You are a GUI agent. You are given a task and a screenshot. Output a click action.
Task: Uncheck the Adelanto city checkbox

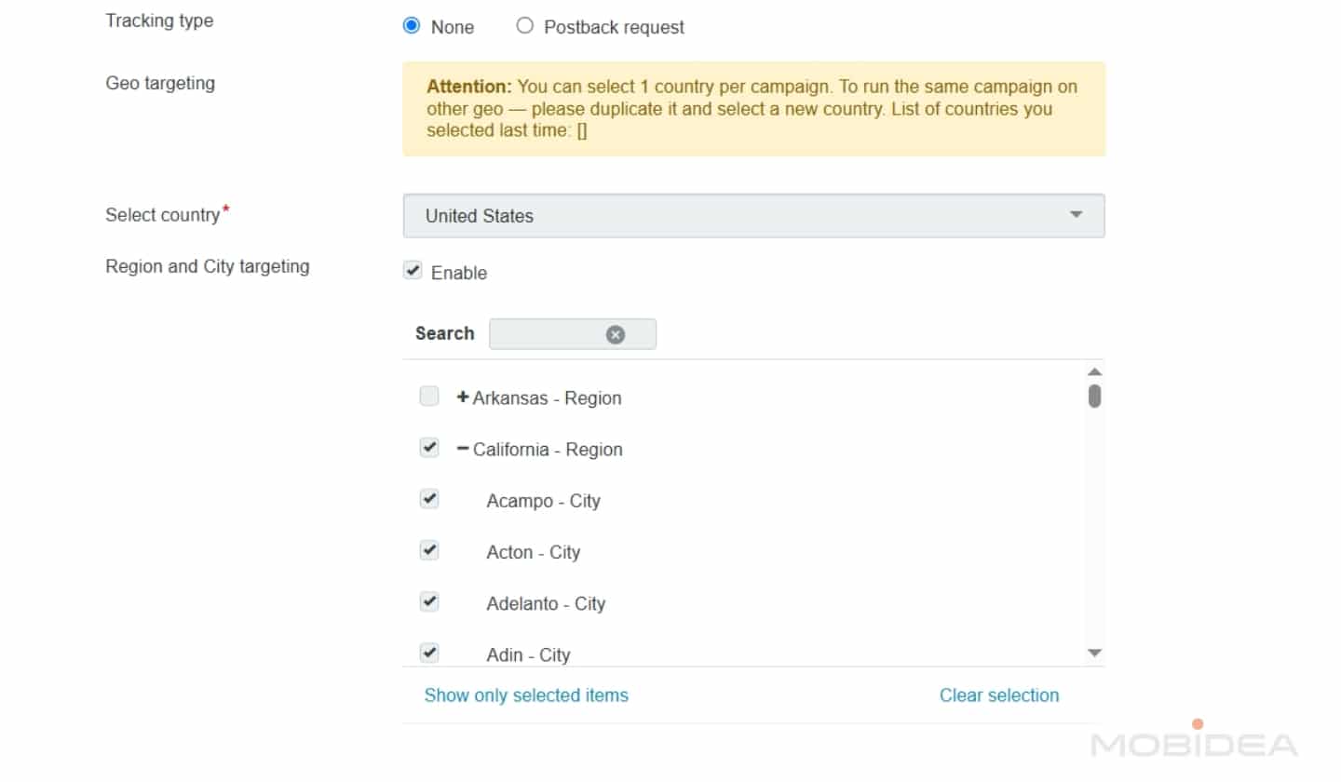pos(428,601)
